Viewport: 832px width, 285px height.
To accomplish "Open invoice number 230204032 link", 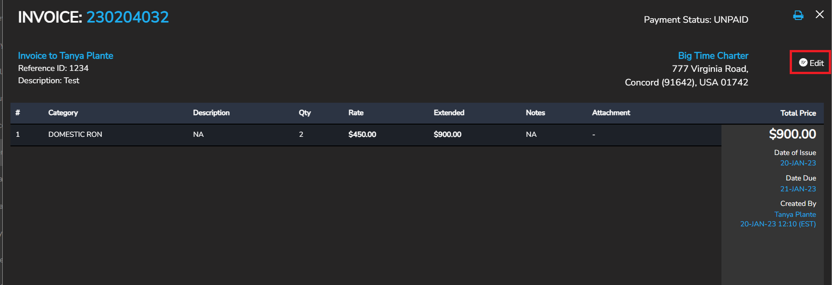I will [127, 17].
